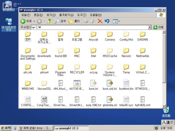175x131 pixels.
Task: Click the C:\ address input field
Action: [x=89, y=27]
